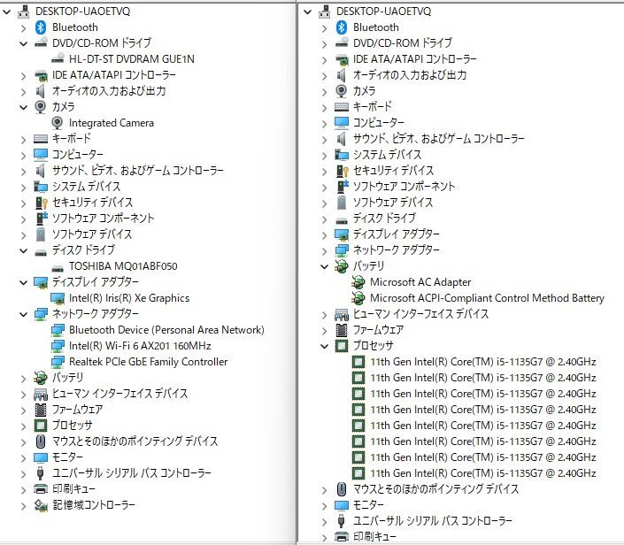Viewport: 624px width, 545px height.
Task: Select Intel(R) Iris(R) Xe Graphics entry
Action: [129, 298]
